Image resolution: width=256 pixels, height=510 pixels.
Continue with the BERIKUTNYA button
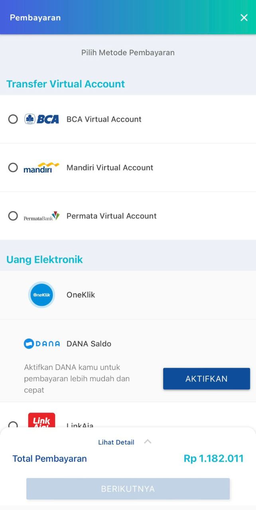(128, 489)
